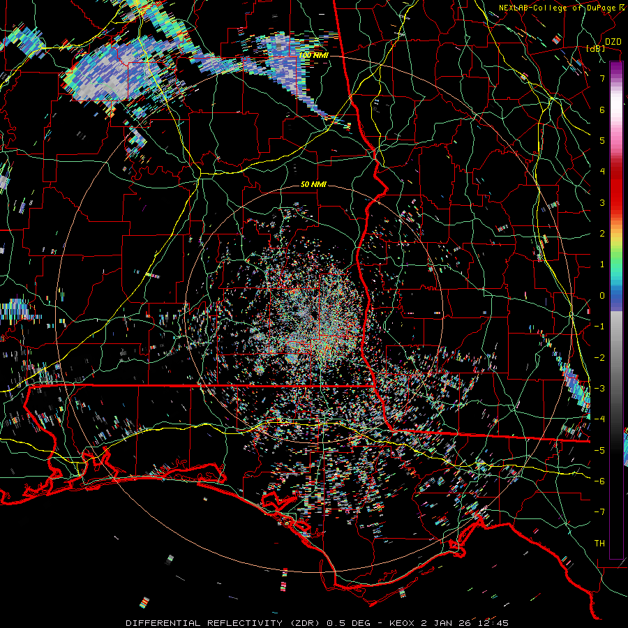Click the "2 JAN 26" date in caption
The width and height of the screenshot is (628, 628).
pos(446,623)
